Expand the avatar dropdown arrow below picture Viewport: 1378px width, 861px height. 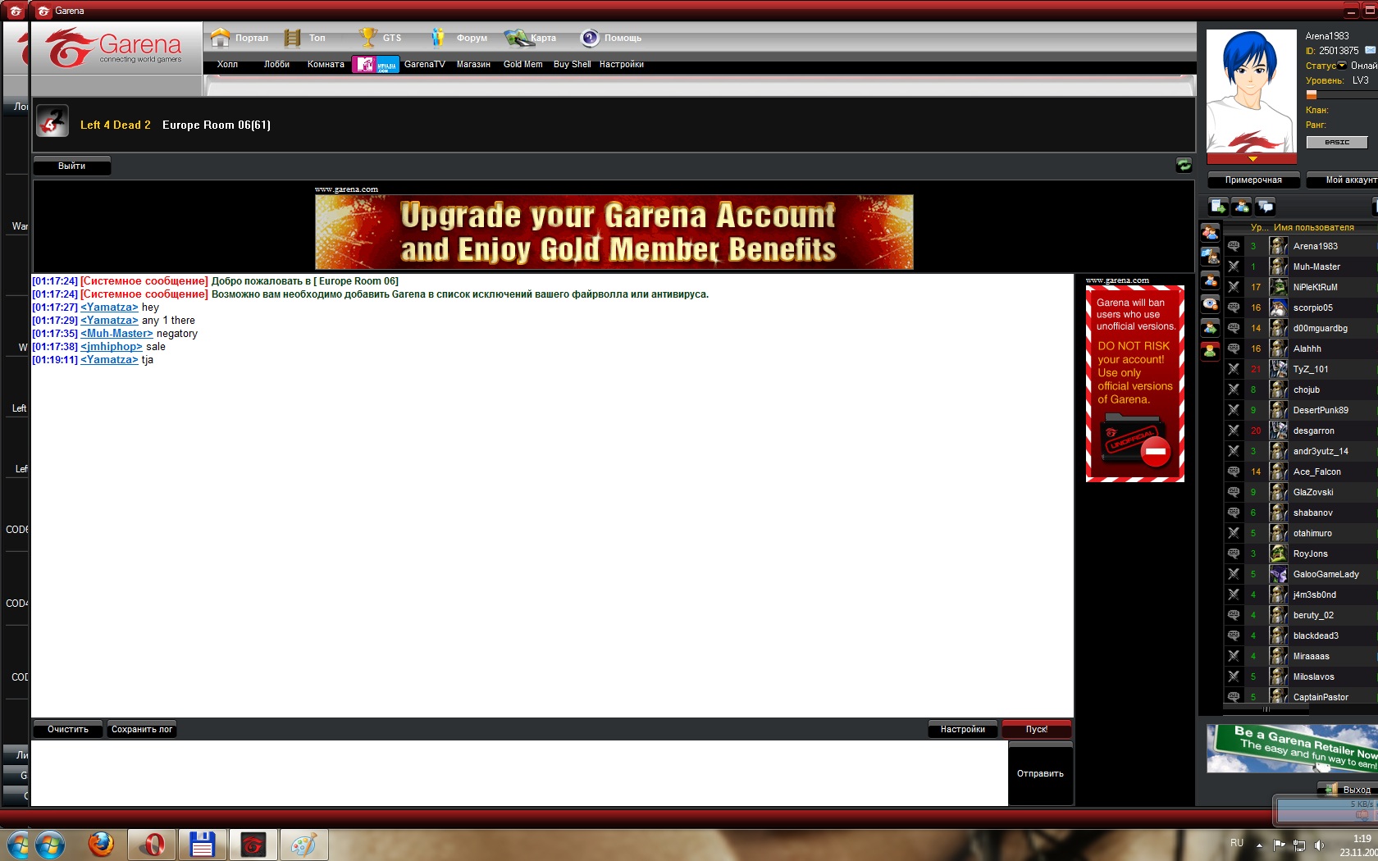coord(1252,158)
